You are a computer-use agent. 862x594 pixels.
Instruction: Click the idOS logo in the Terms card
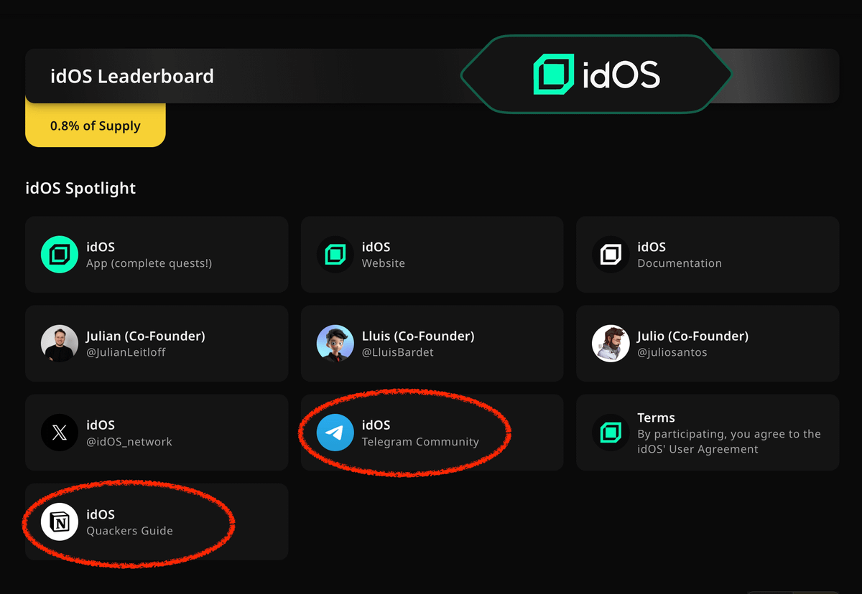610,432
